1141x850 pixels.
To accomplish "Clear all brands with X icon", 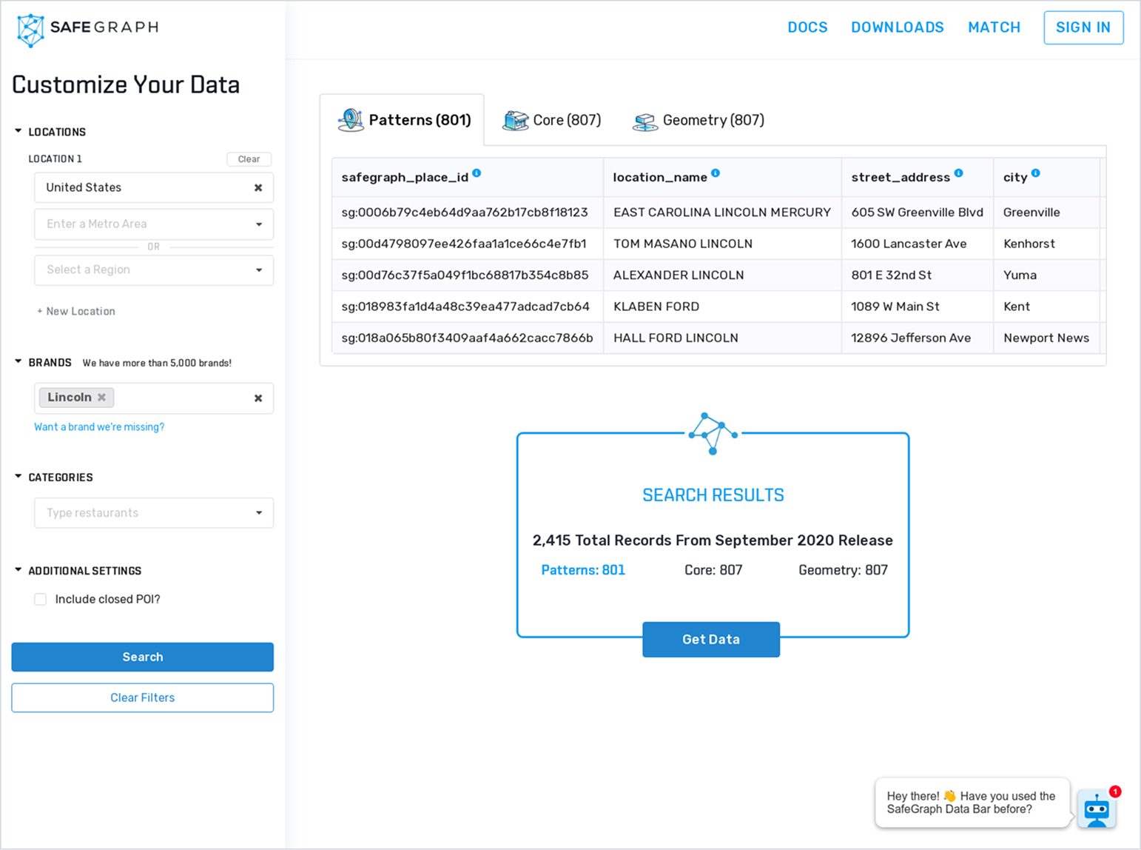I will tap(258, 398).
